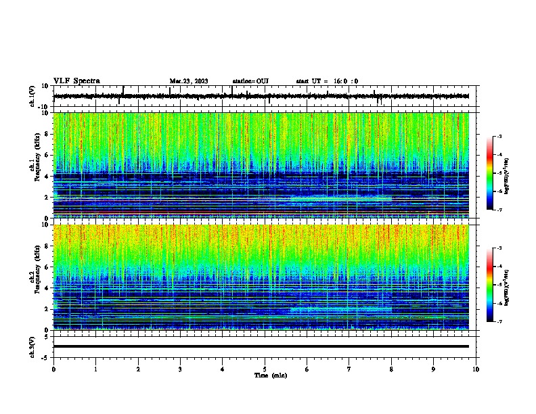Screen dimensions: 536x414
Task: Select the "ch.3(V)" axis label
Action: [x=32, y=348]
